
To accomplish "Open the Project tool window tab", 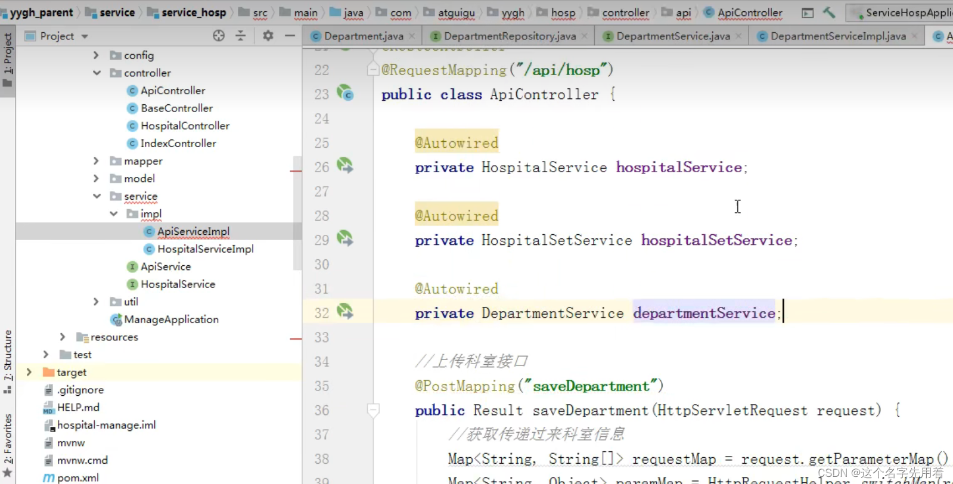I will 8,60.
